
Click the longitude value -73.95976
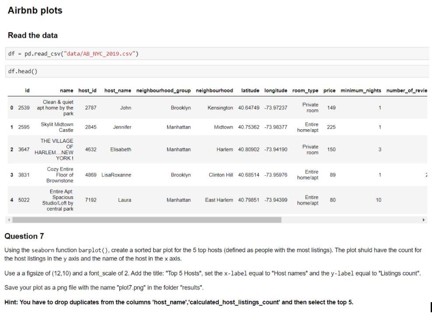click(276, 175)
